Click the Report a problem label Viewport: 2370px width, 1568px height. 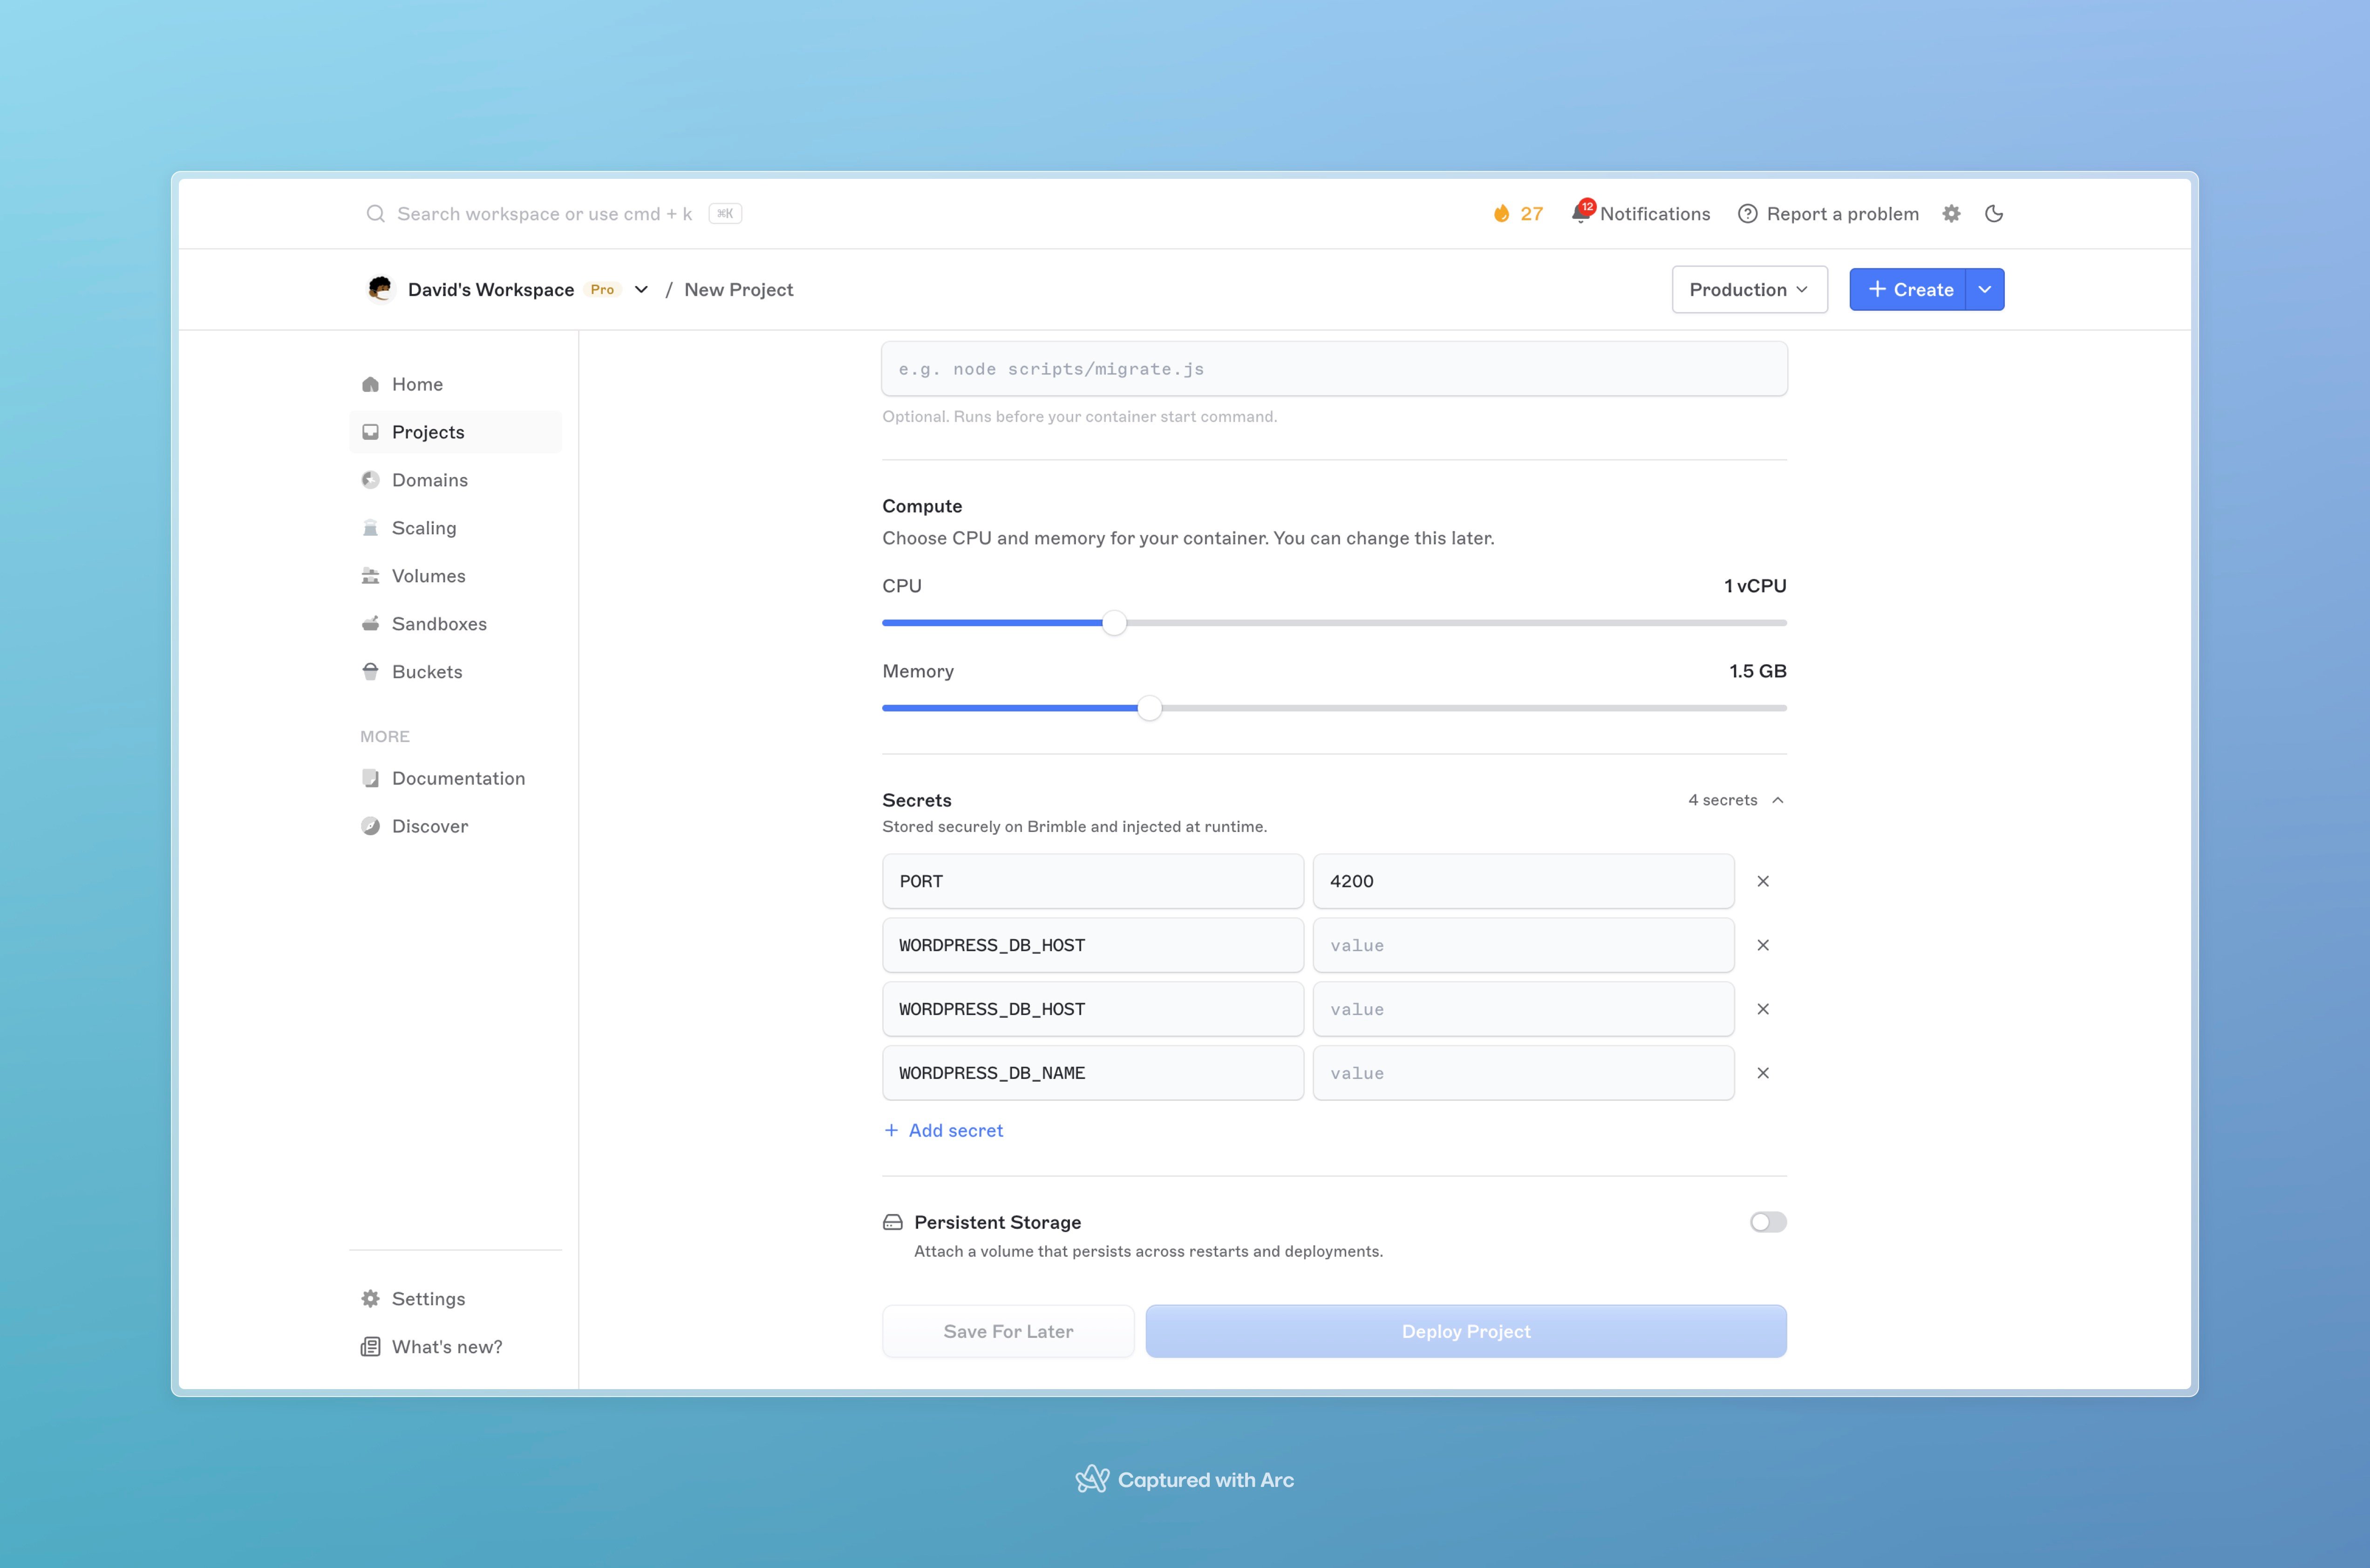click(x=1843, y=214)
